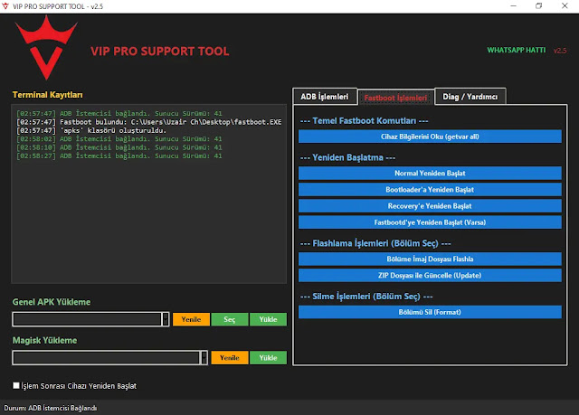579x415 pixels.
Task: Click Yükle button in Genel APK row
Action: coord(268,319)
